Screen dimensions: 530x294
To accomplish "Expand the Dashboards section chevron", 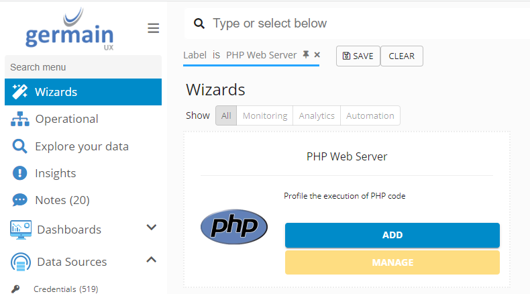I will click(x=152, y=228).
